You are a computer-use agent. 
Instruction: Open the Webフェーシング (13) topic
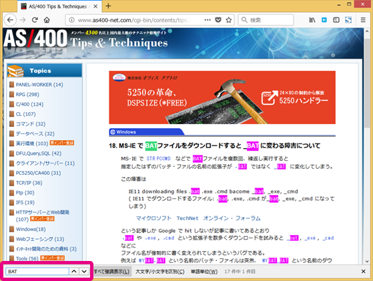coord(40,239)
